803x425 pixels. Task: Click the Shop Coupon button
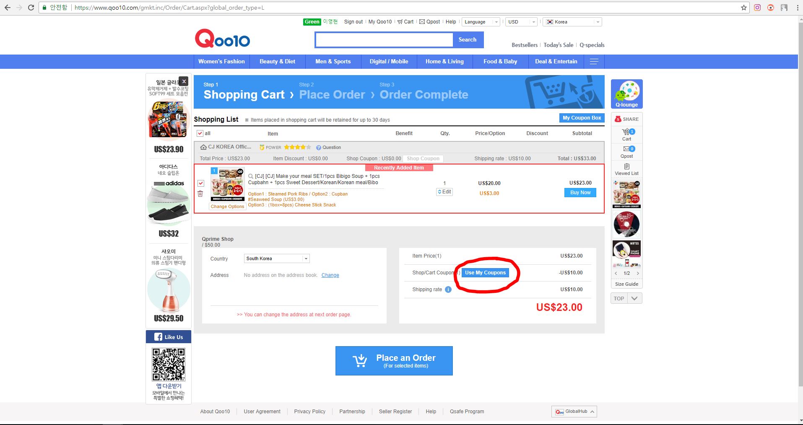click(x=423, y=159)
